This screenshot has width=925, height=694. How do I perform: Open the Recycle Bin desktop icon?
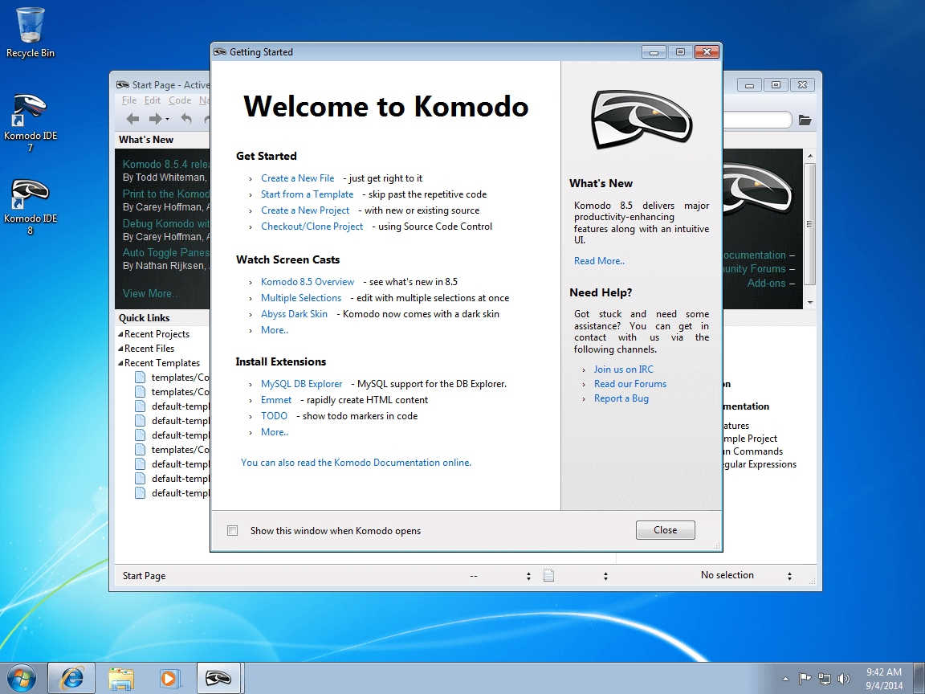[30, 32]
